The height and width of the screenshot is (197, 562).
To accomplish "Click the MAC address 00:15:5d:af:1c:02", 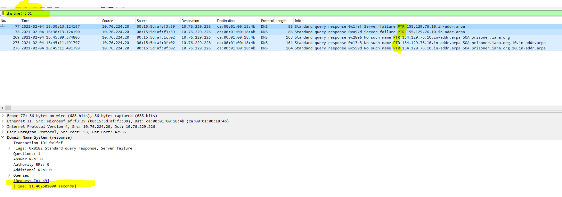I will tap(156, 37).
